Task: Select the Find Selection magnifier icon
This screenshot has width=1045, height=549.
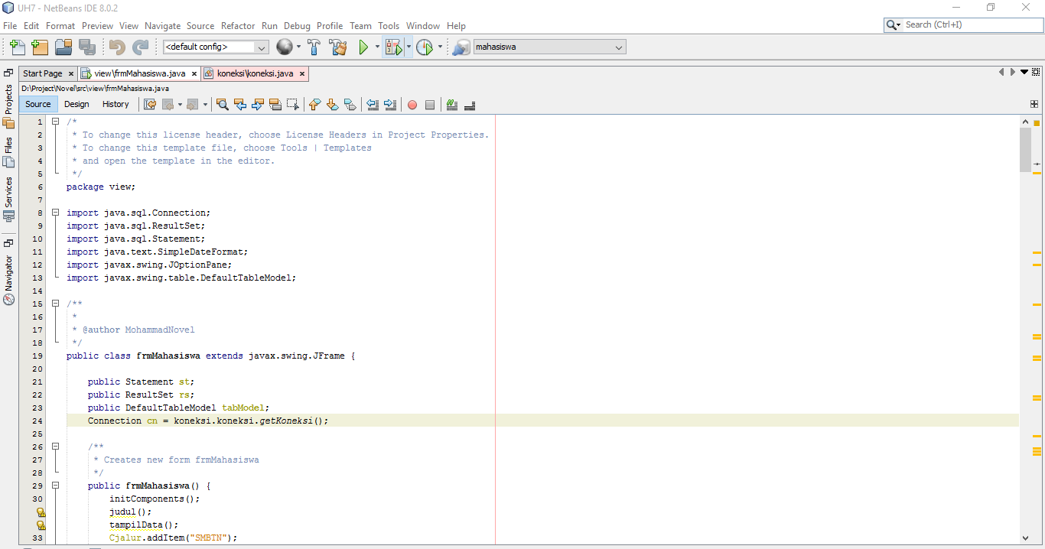Action: [x=222, y=104]
